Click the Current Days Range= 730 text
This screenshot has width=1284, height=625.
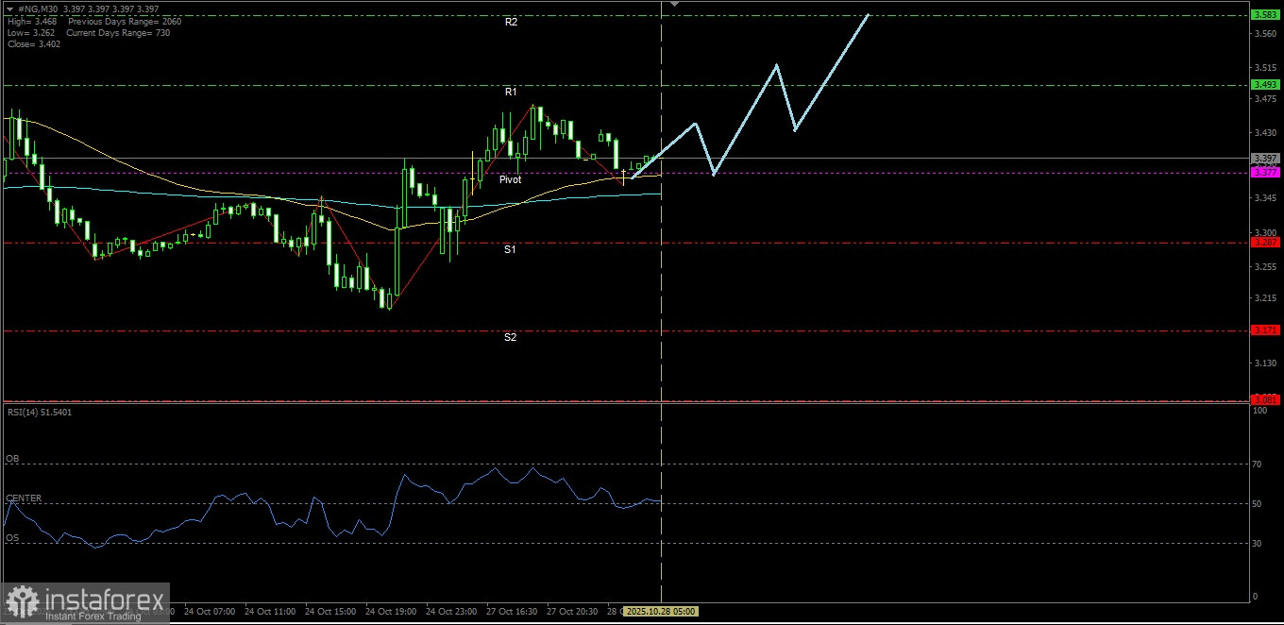[118, 32]
